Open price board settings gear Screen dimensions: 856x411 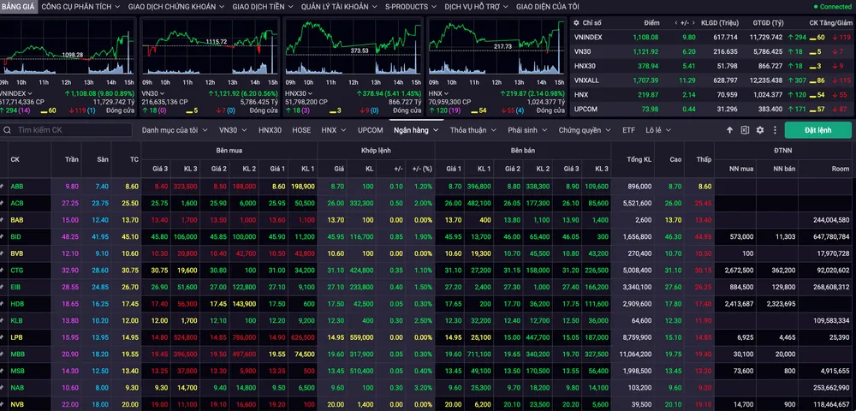click(759, 130)
